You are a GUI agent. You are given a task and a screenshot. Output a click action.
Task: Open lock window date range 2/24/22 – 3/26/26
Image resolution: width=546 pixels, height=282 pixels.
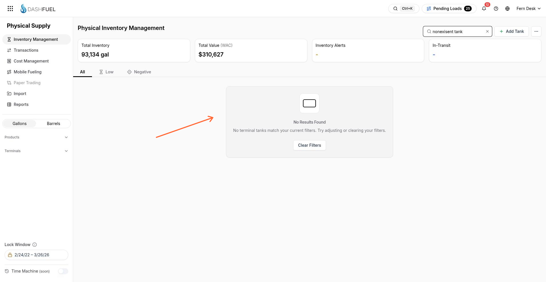[36, 255]
